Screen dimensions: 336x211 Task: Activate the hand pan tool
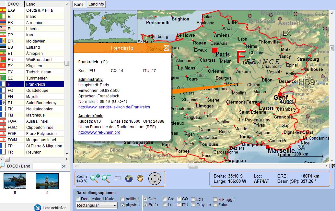(x=140, y=178)
